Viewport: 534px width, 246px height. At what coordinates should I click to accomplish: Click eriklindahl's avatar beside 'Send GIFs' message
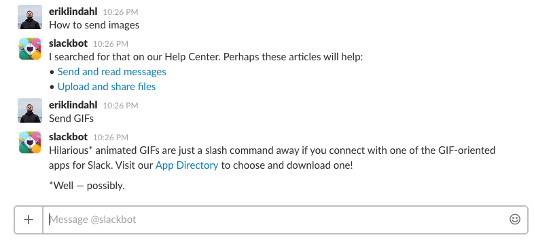30,110
